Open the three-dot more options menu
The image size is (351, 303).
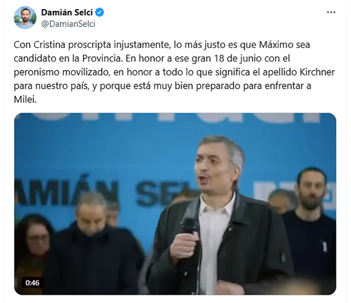(331, 12)
